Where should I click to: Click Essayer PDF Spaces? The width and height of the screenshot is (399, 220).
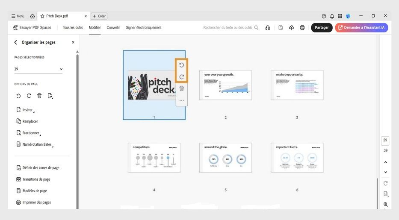pyautogui.click(x=33, y=27)
